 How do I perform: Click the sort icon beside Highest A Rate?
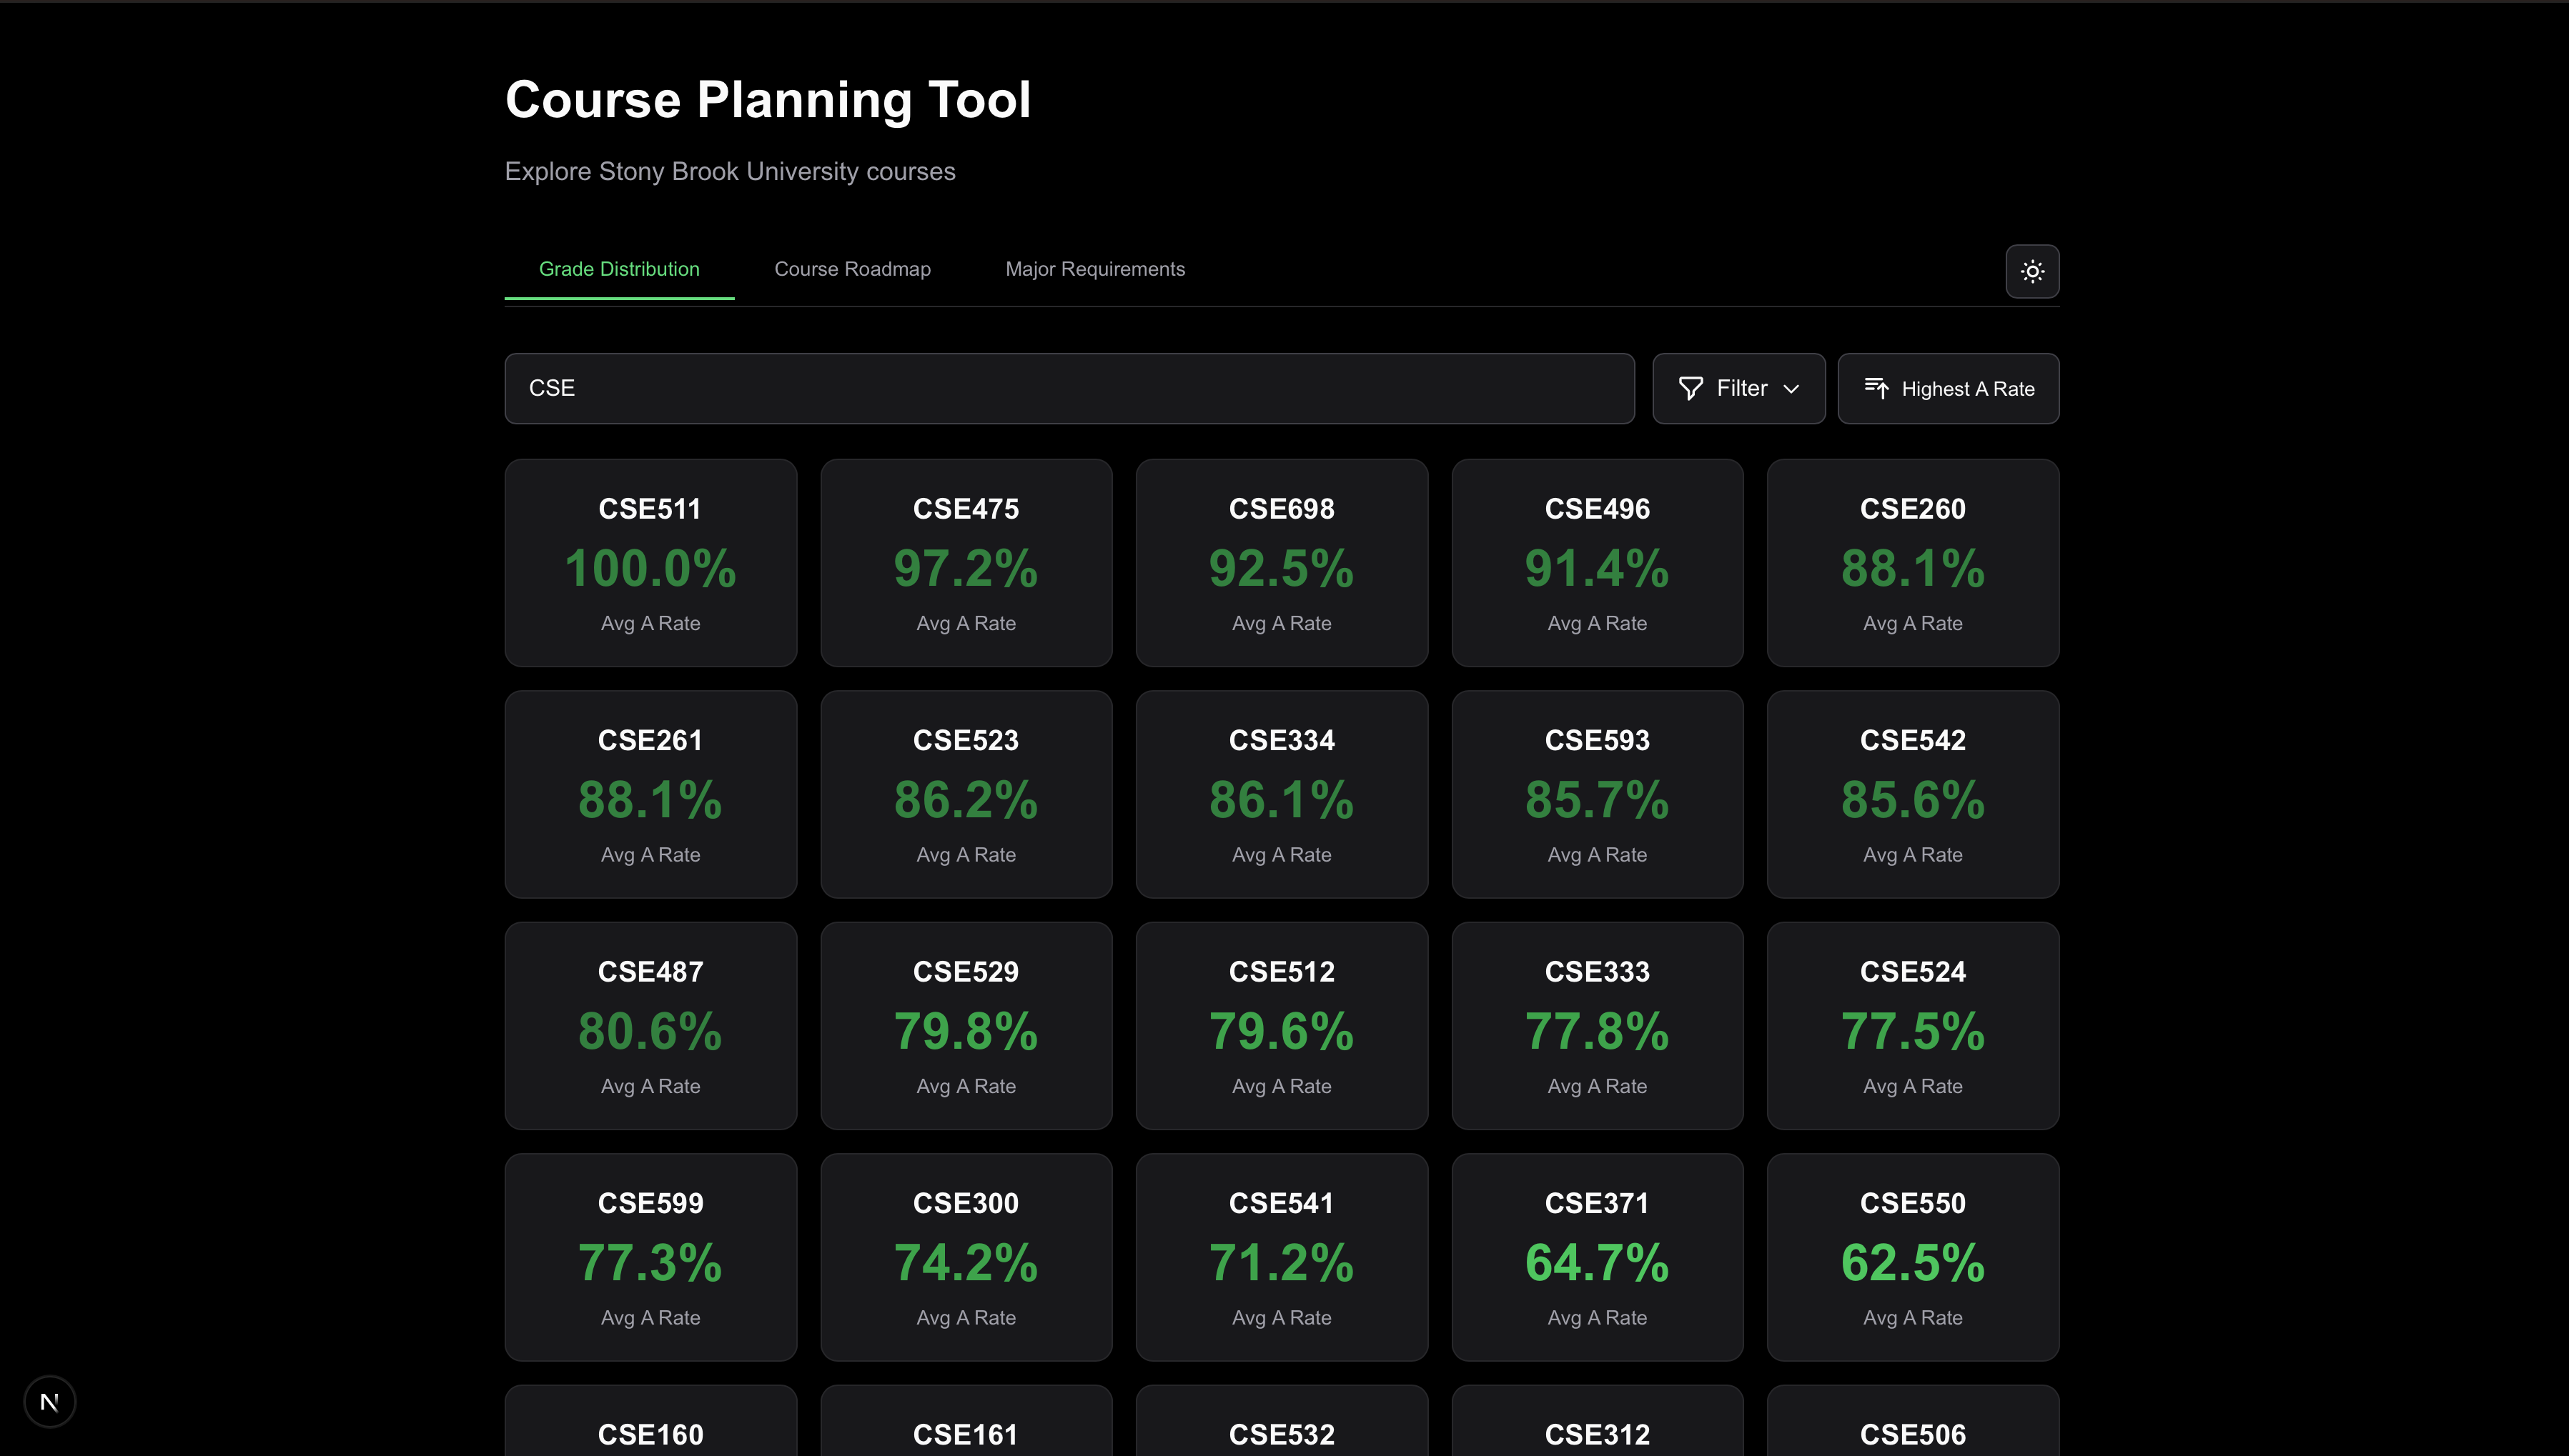pos(1876,388)
